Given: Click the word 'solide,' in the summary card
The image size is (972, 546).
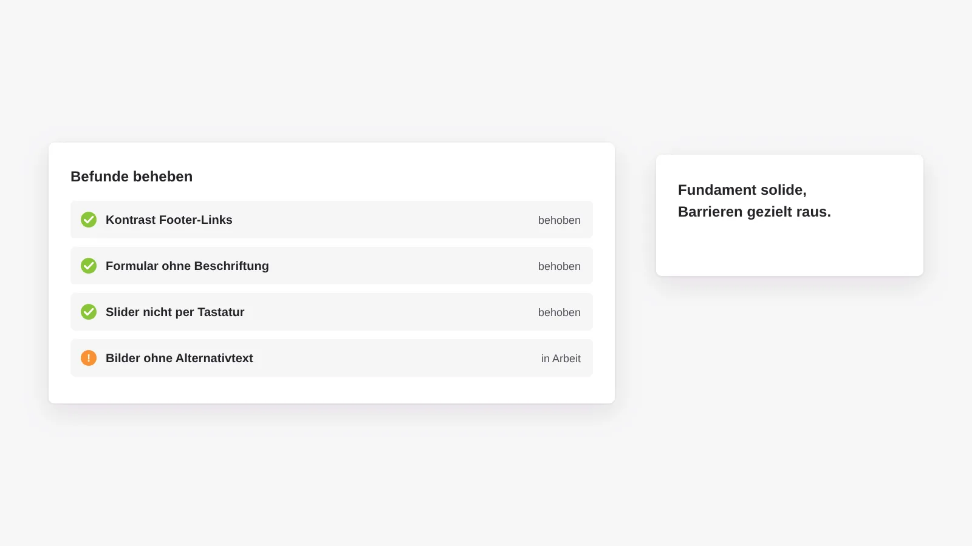Looking at the screenshot, I should 784,190.
